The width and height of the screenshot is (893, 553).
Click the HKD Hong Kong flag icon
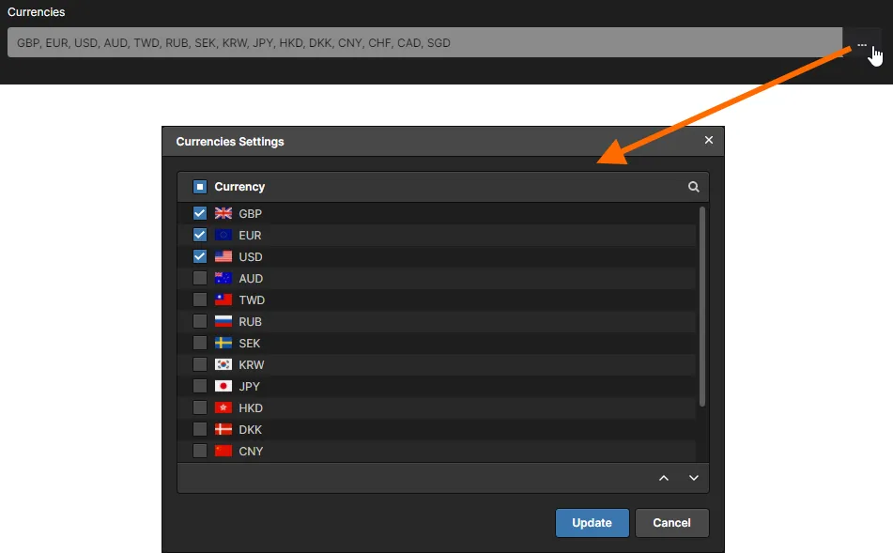click(223, 408)
